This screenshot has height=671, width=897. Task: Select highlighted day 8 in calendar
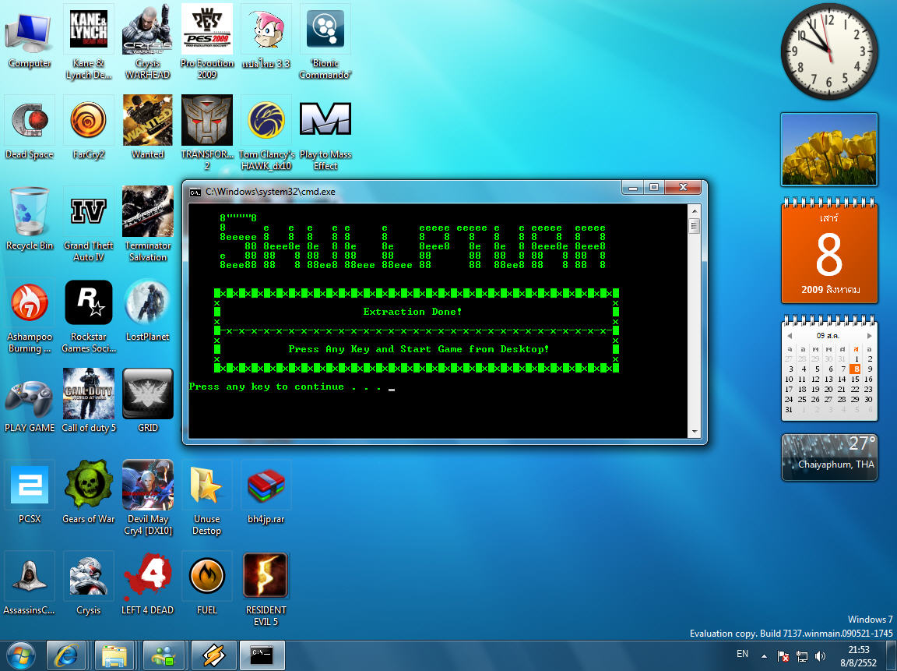[855, 369]
